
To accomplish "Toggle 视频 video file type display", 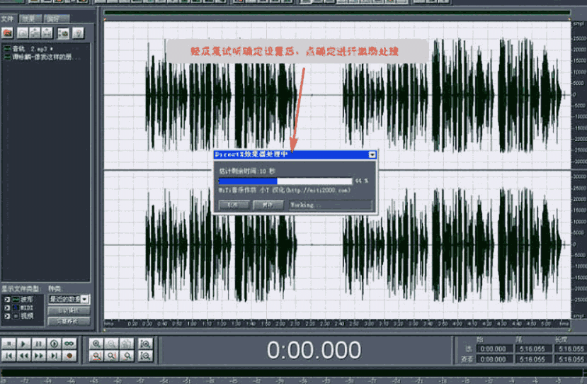I will [7, 316].
